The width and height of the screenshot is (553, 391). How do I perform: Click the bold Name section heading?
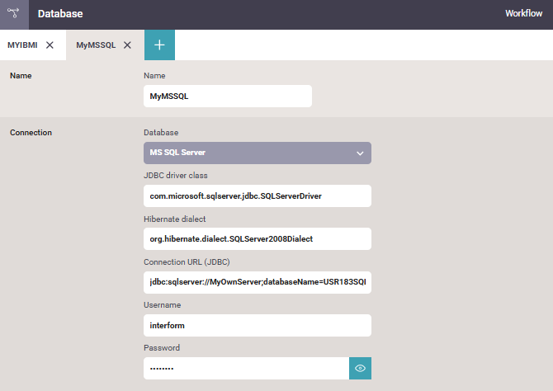point(21,76)
